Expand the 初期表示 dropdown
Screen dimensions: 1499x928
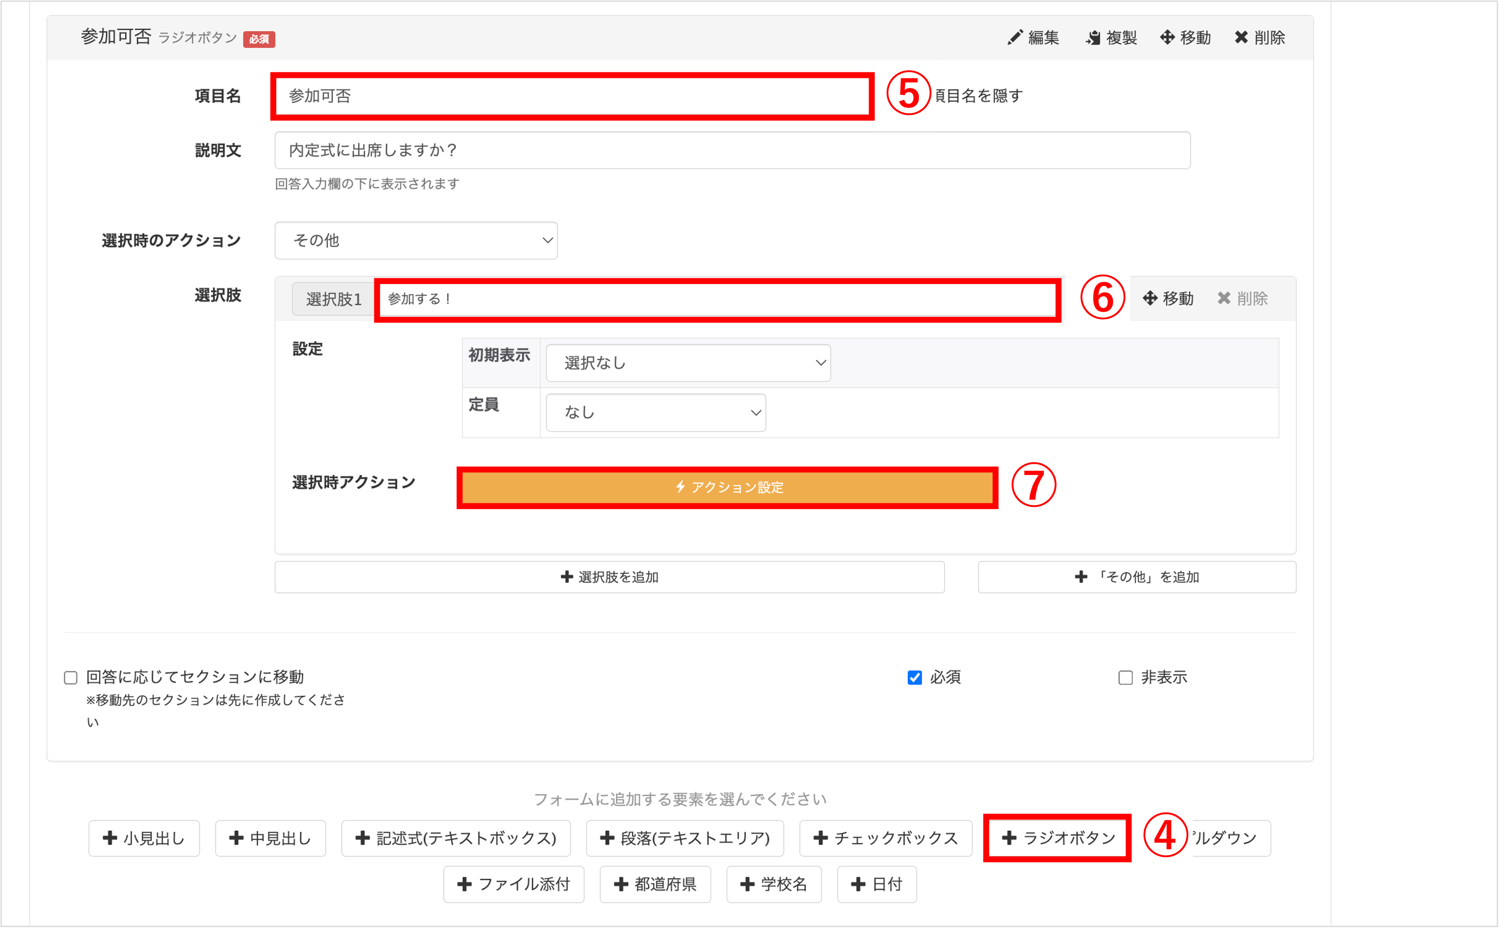tap(688, 363)
